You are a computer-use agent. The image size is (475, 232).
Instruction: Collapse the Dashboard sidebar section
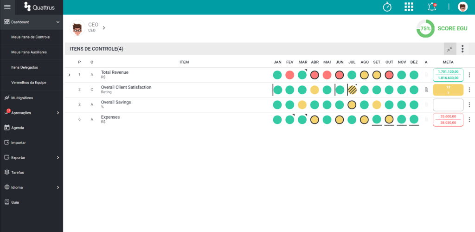[x=58, y=22]
